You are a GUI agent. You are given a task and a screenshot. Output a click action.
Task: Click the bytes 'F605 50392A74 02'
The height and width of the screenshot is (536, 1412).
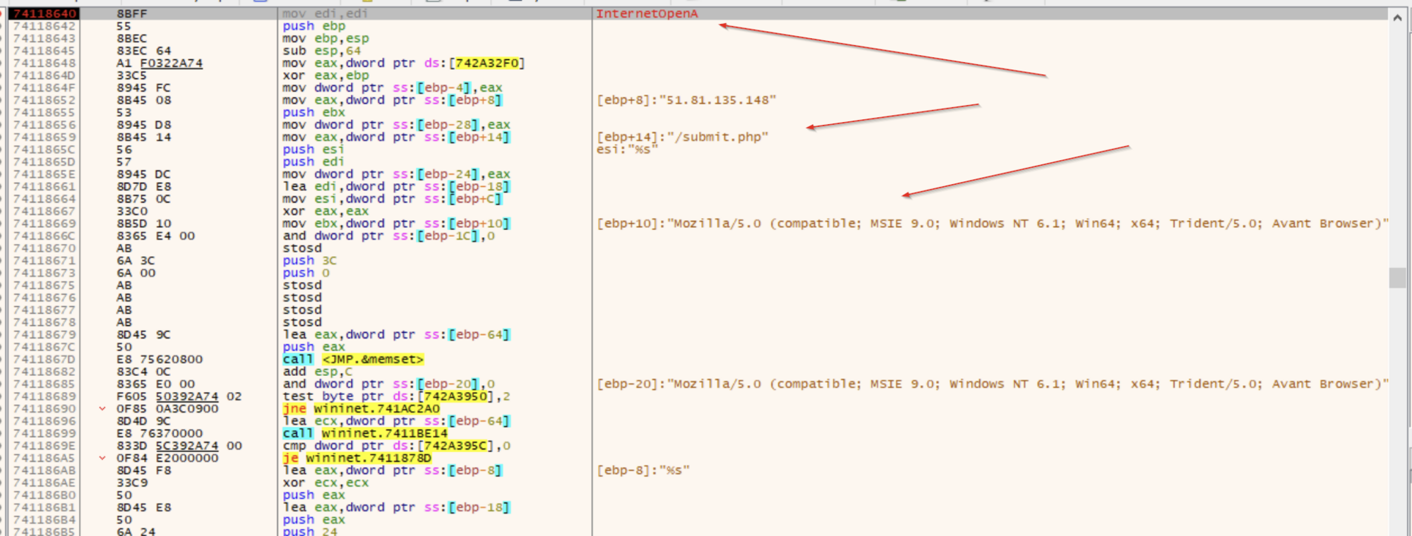(x=179, y=396)
